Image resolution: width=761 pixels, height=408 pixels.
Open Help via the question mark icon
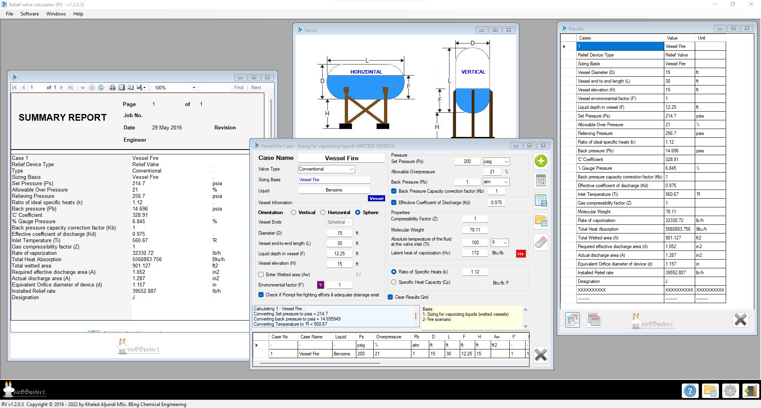coord(690,391)
